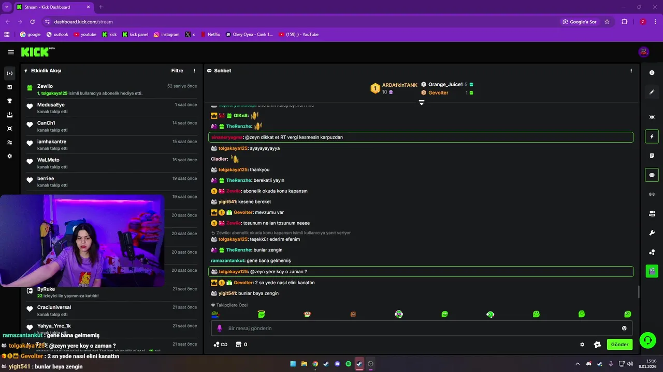Show hidden system tray icons
663x372 pixels.
tap(578, 364)
